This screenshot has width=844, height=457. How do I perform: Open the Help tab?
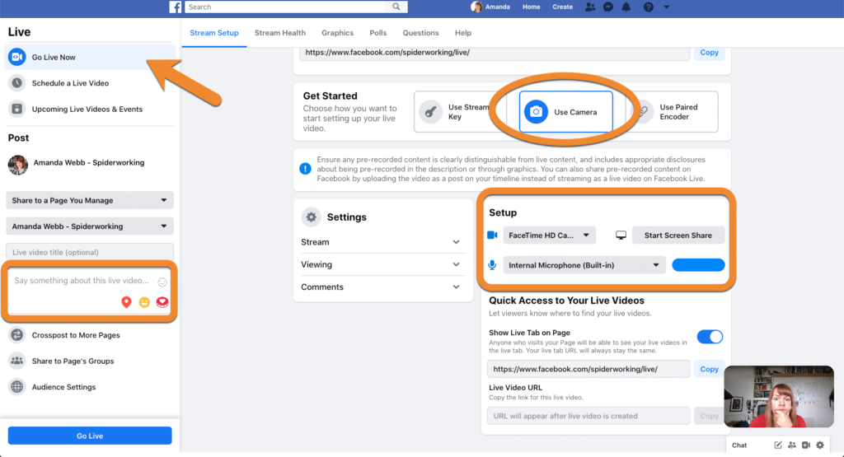tap(463, 33)
